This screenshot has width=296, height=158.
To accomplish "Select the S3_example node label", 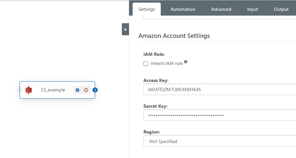I will pyautogui.click(x=53, y=90).
